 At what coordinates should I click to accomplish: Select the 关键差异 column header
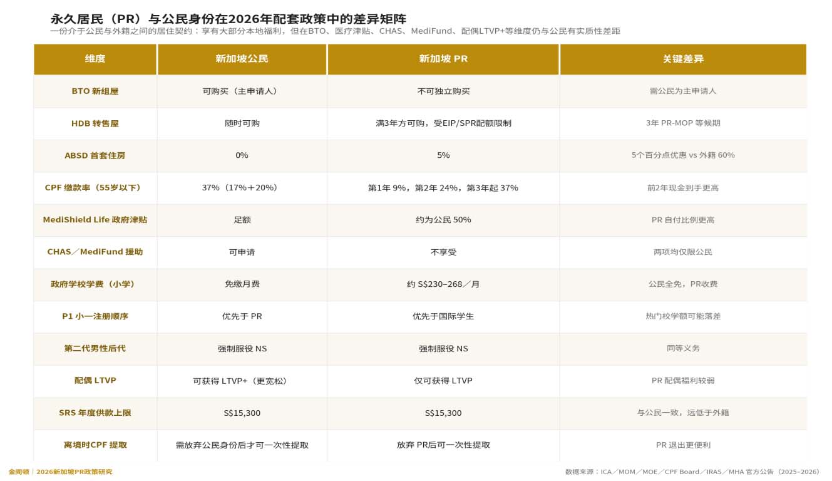683,59
